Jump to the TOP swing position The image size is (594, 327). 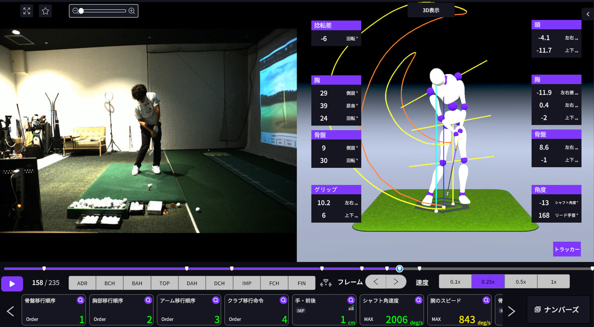(164, 283)
